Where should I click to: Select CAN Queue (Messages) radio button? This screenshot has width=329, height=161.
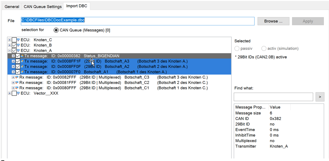tap(56, 30)
